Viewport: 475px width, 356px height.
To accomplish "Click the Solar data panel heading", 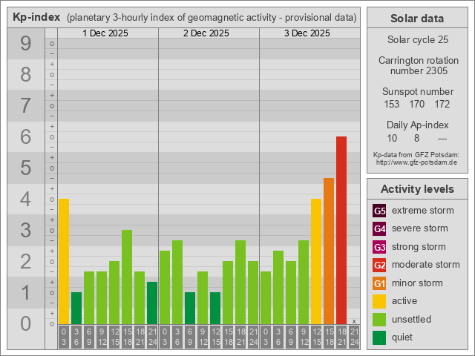I will [x=416, y=19].
